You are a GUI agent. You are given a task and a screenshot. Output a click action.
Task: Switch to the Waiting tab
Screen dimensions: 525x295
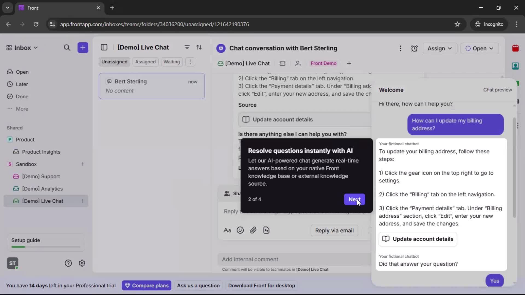[x=171, y=62]
